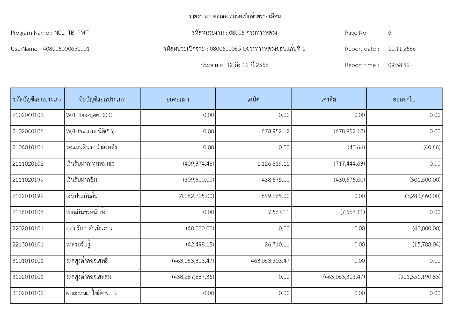Click the report date 10.11.2566

(402, 49)
